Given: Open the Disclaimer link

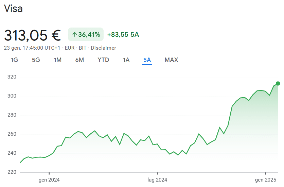Looking at the screenshot, I should coord(103,48).
